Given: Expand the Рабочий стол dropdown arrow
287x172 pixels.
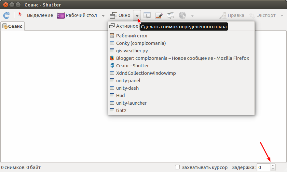Looking at the screenshot, I should (103, 16).
